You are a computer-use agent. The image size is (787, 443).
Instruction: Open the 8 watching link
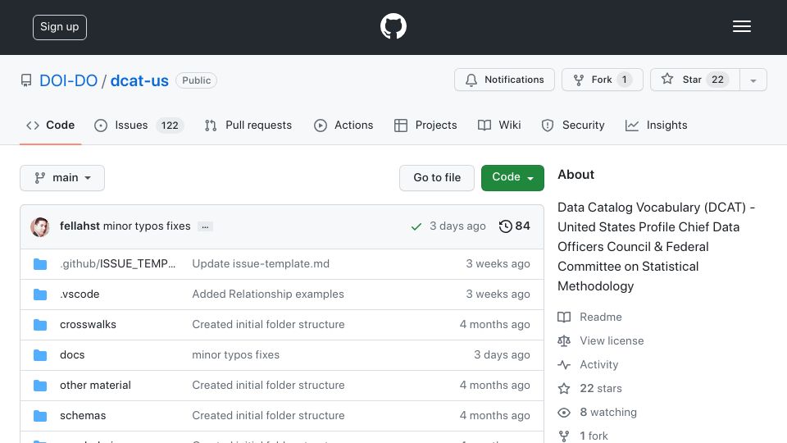coord(598,413)
